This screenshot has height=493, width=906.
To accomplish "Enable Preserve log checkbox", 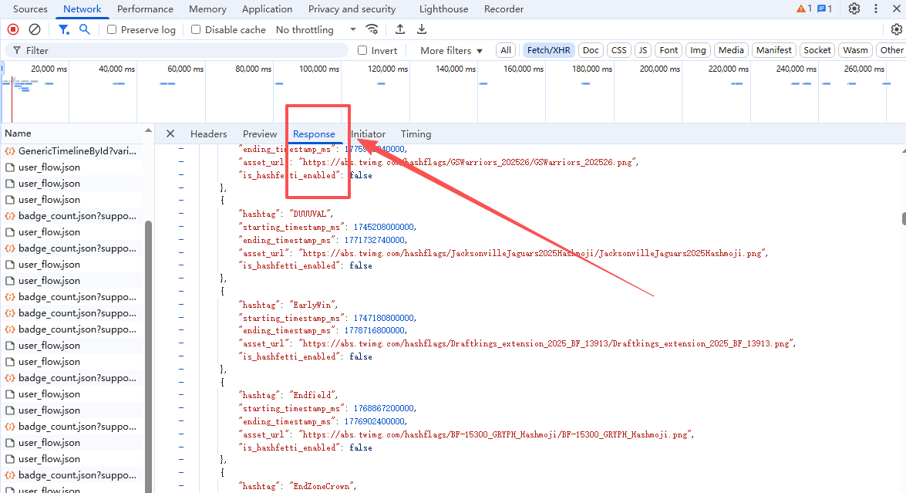I will tap(112, 29).
